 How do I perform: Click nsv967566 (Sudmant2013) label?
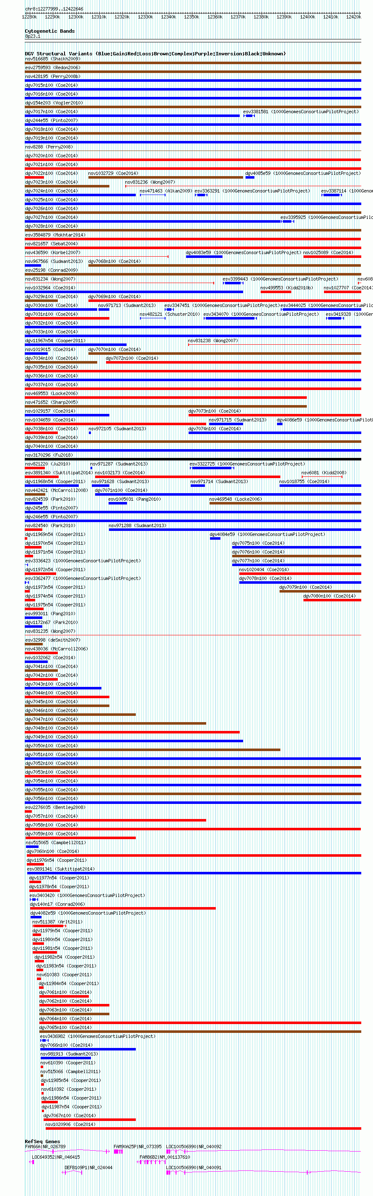point(54,261)
